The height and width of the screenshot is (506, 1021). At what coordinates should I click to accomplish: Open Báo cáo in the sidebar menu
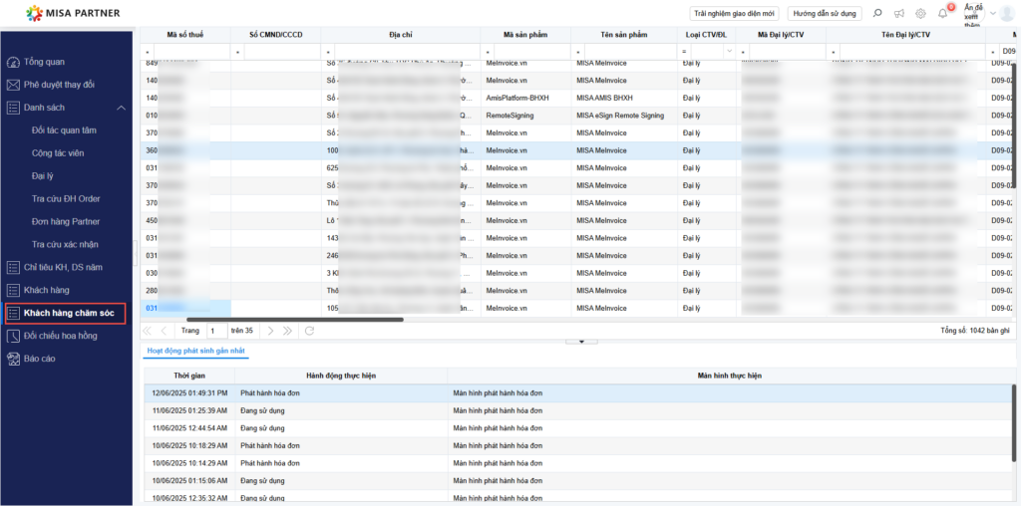tap(40, 359)
